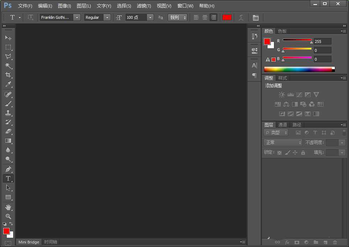The height and width of the screenshot is (247, 349).
Task: Toggle right text alignment
Action: pos(213,17)
